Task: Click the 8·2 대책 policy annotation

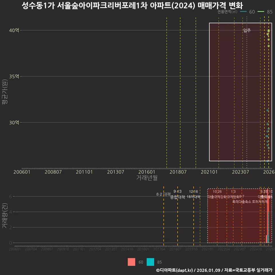Action: pyautogui.click(x=163, y=194)
